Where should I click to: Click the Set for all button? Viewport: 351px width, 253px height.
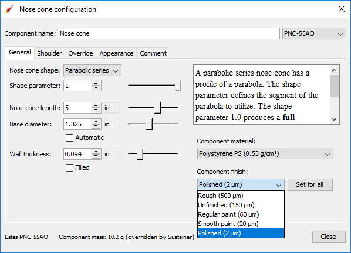[310, 184]
